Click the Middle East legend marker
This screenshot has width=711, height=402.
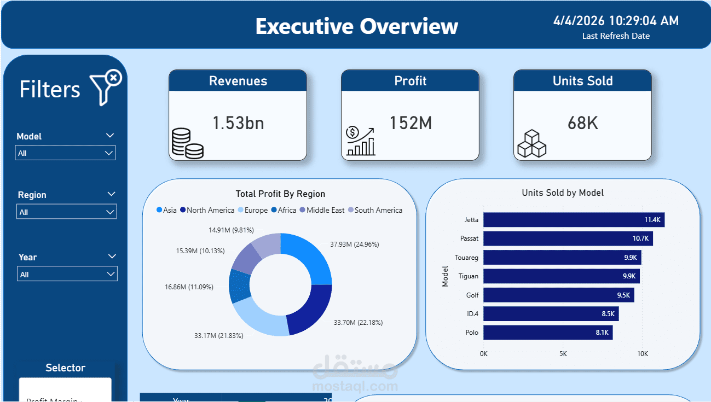point(302,210)
